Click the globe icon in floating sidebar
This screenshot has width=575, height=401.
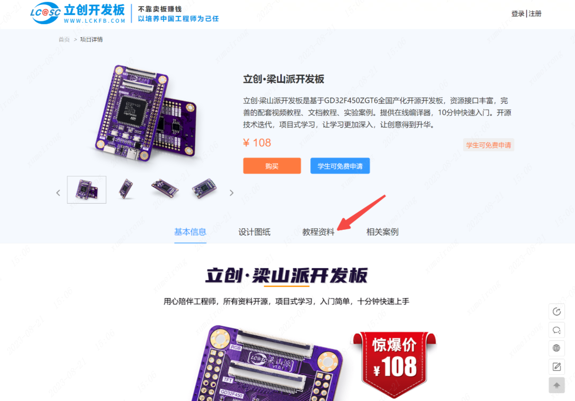[x=556, y=348]
